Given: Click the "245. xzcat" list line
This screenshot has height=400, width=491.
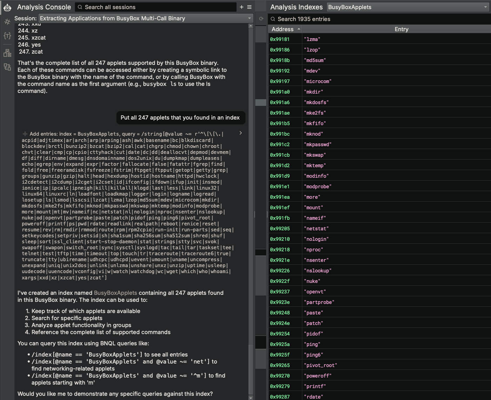Looking at the screenshot, I should [x=32, y=38].
